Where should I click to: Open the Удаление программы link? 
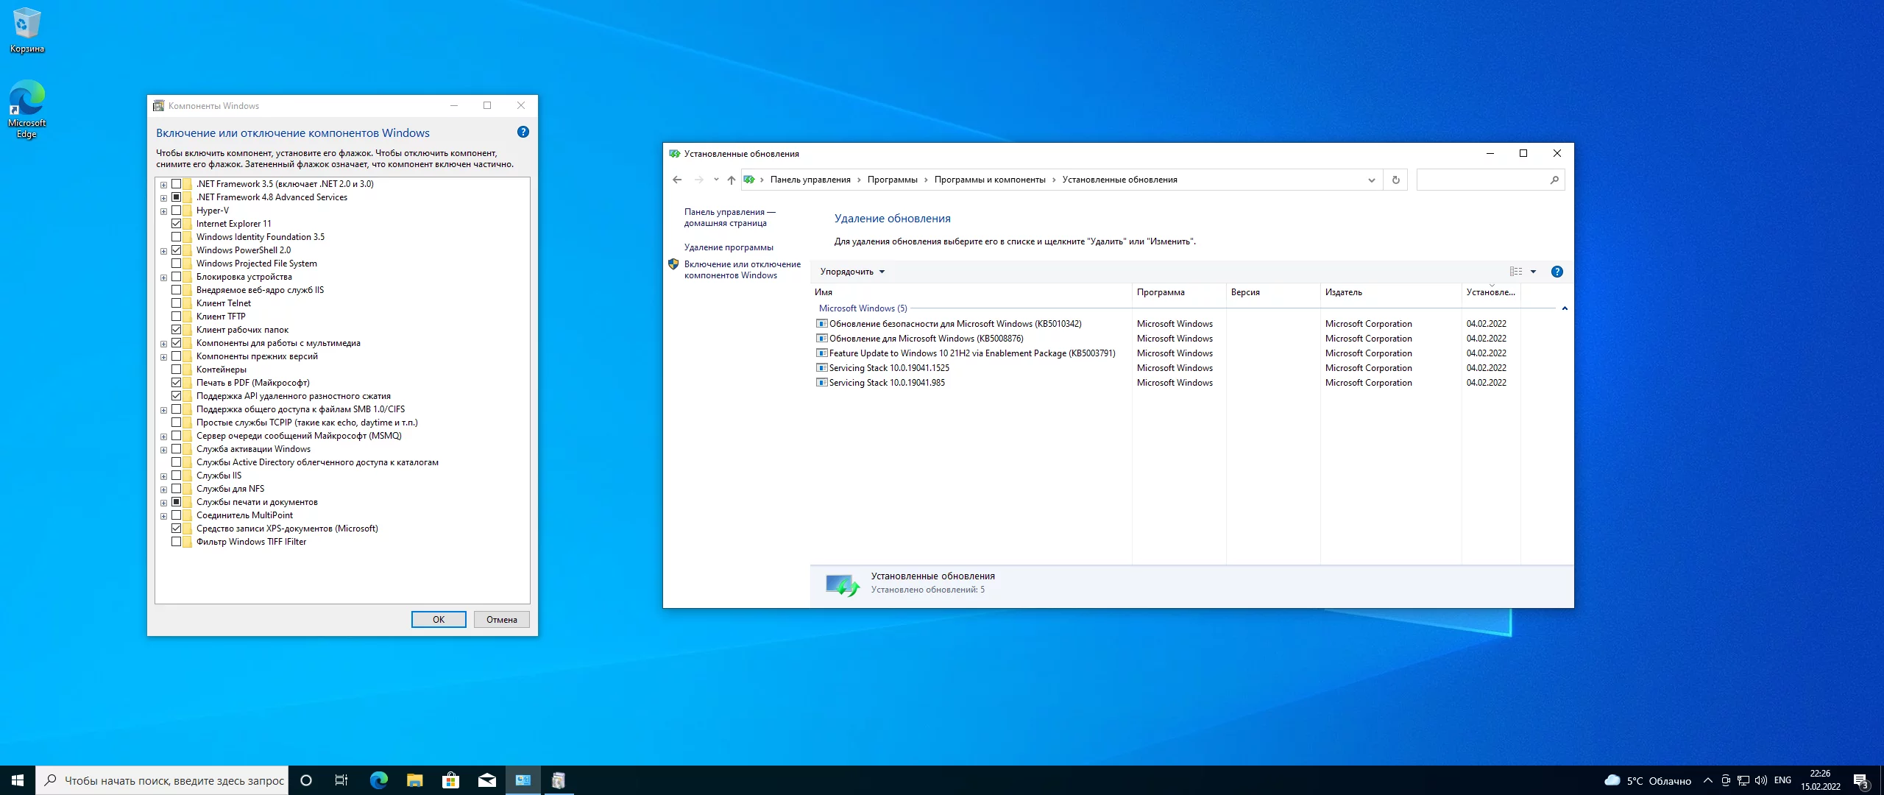pos(728,247)
